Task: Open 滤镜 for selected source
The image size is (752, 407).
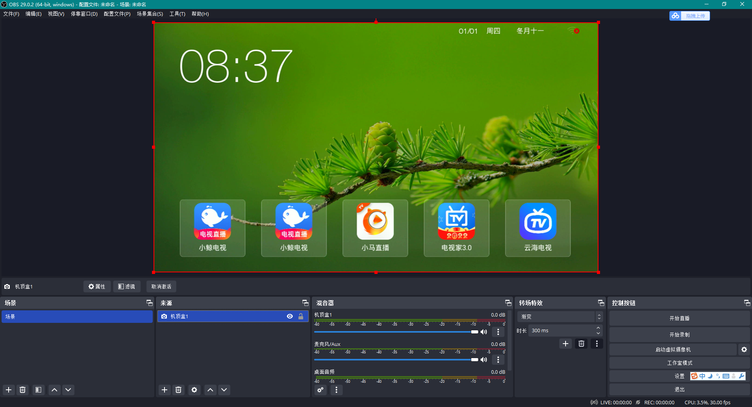Action: [x=127, y=286]
